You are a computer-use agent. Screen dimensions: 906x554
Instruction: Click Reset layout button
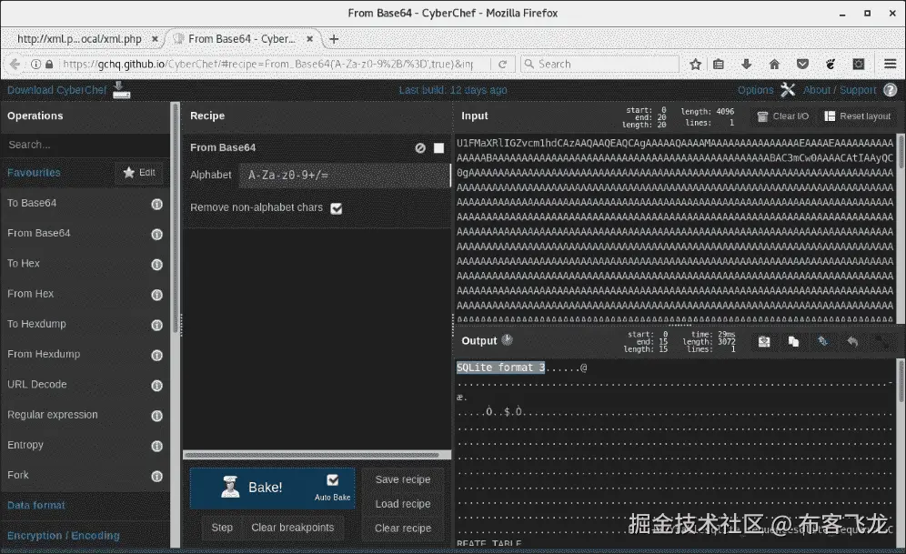[857, 116]
